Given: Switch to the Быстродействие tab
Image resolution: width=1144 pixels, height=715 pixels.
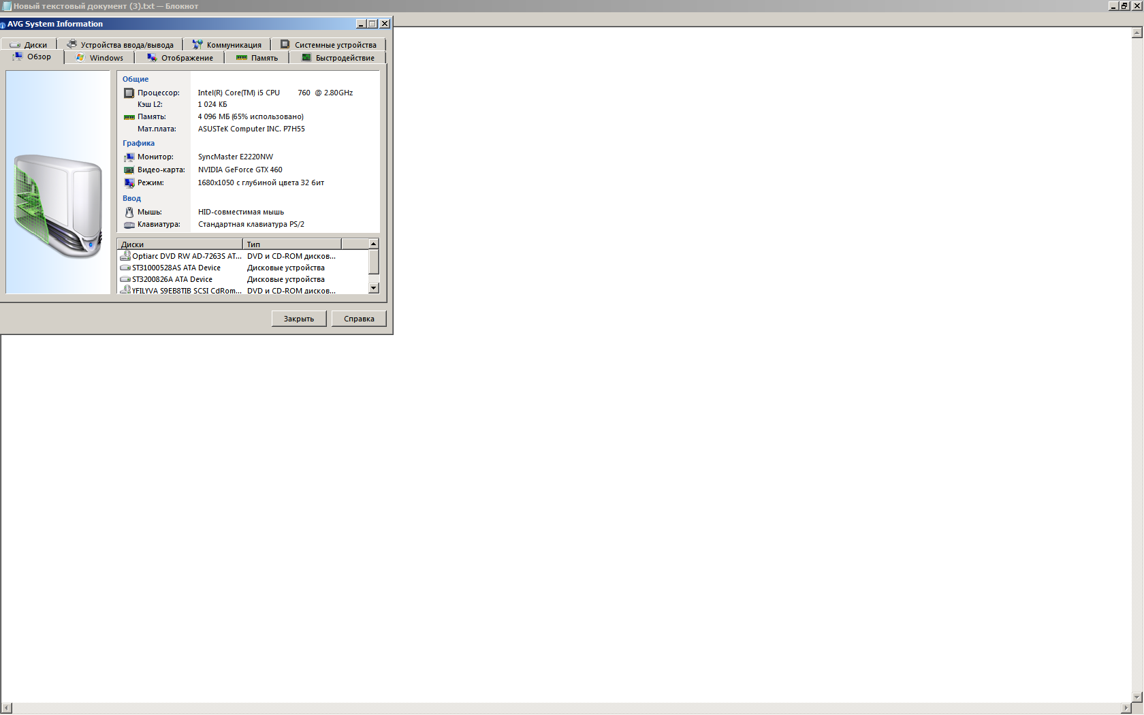Looking at the screenshot, I should pyautogui.click(x=338, y=58).
